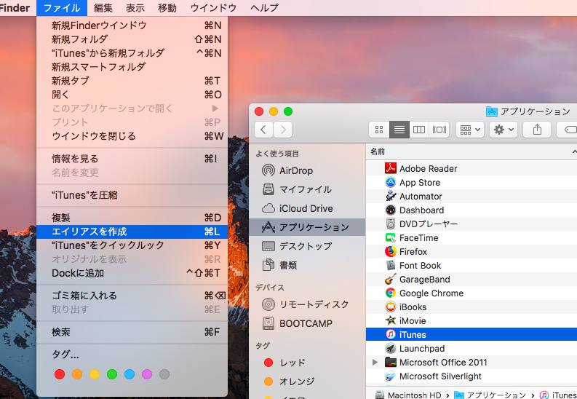The width and height of the screenshot is (577, 399).
Task: Open the gear action menu
Action: tap(504, 130)
